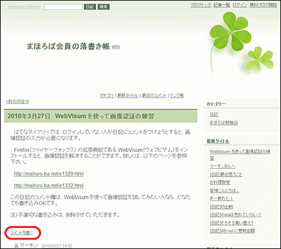Screen dimensions: 281x249
Task: Click the sidebar heading カテゴリー
Action: tap(216, 104)
